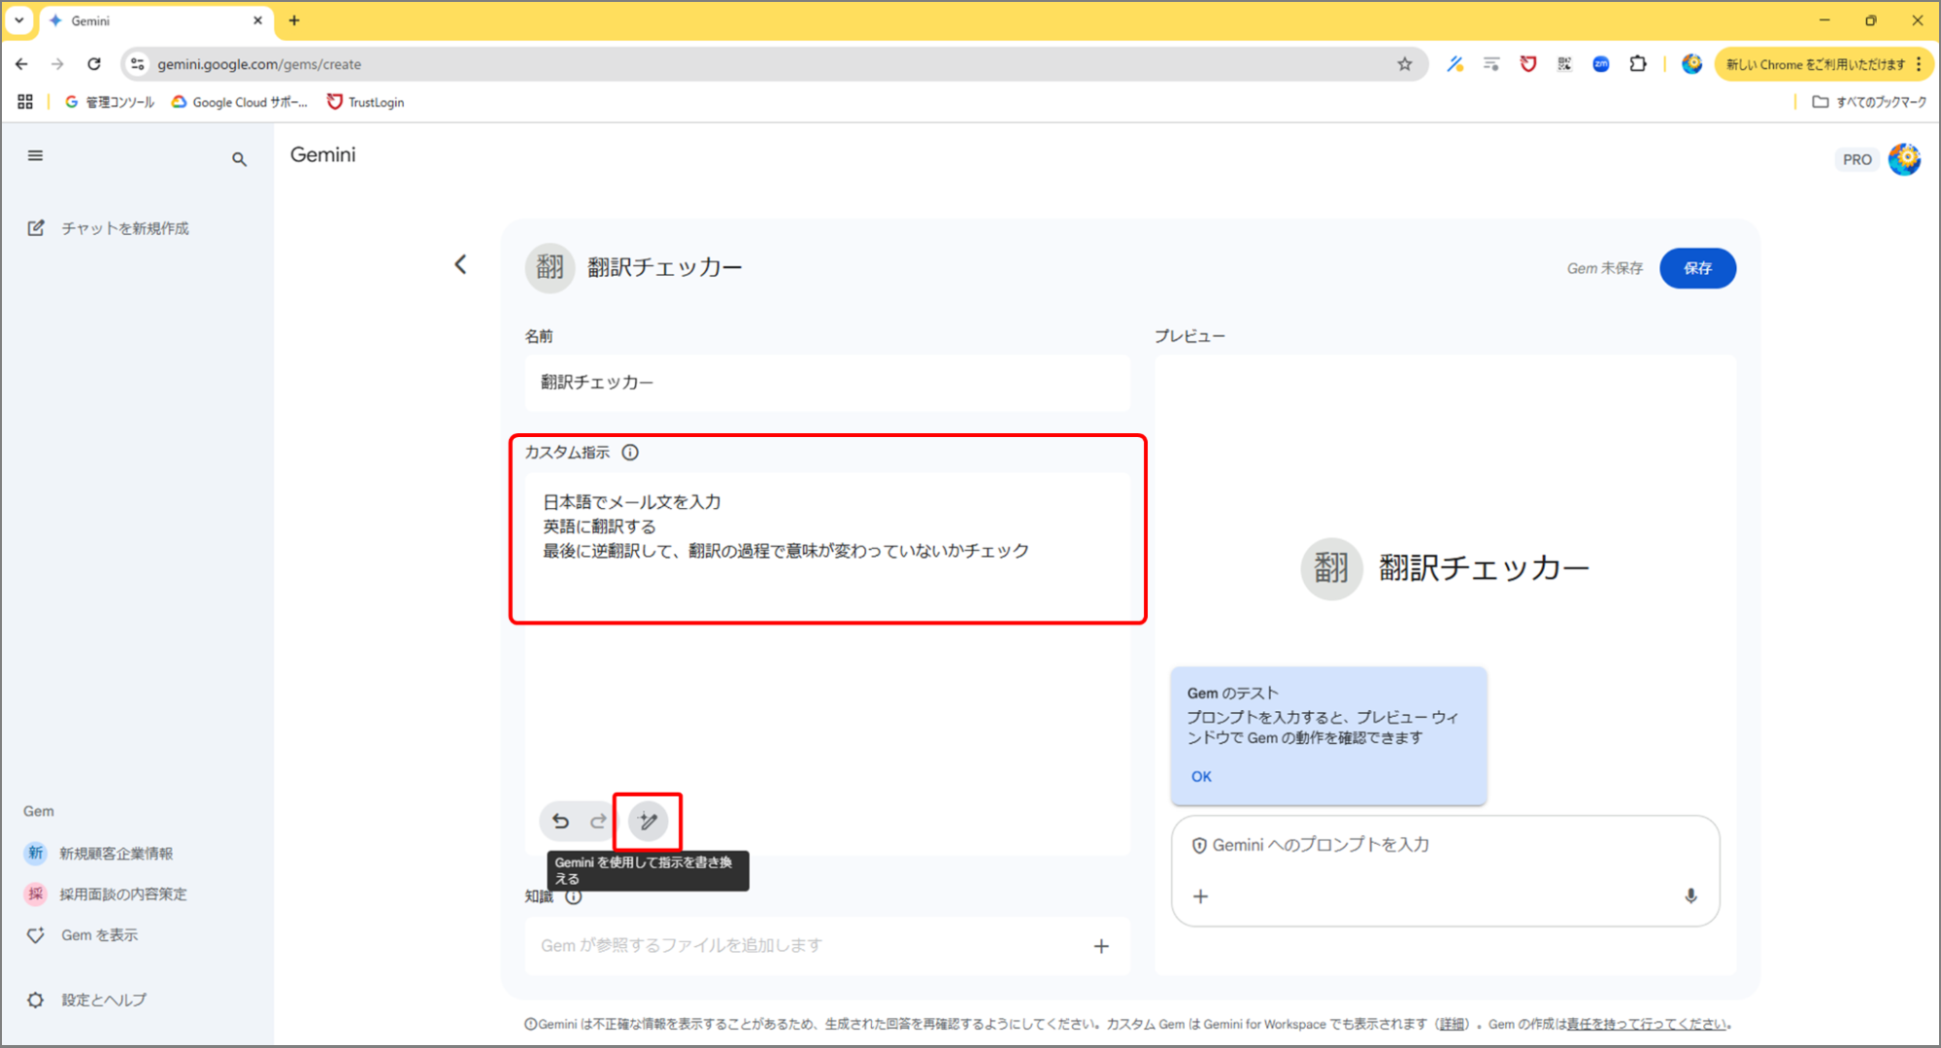Redo the instruction edit

[598, 822]
